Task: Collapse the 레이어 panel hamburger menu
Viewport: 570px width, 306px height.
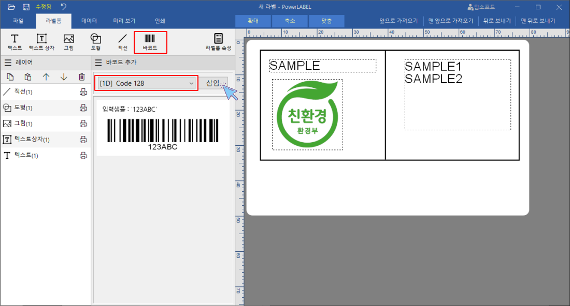Action: [x=8, y=63]
